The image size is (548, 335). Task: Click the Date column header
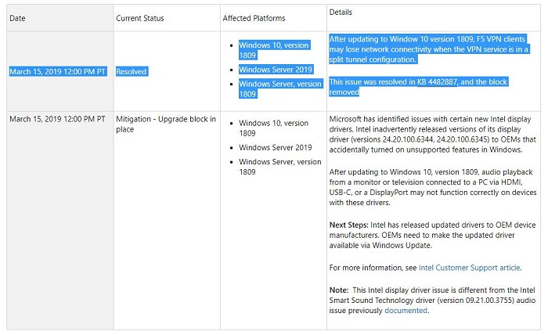[17, 17]
